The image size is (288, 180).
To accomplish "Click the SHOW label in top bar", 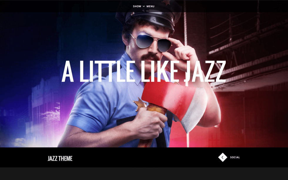I will pyautogui.click(x=137, y=6).
